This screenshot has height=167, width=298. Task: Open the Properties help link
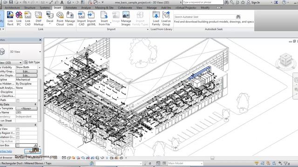coord(6,151)
